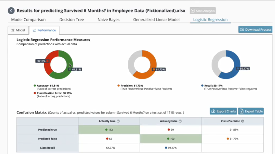Open the Decision Tree tab

click(x=71, y=20)
